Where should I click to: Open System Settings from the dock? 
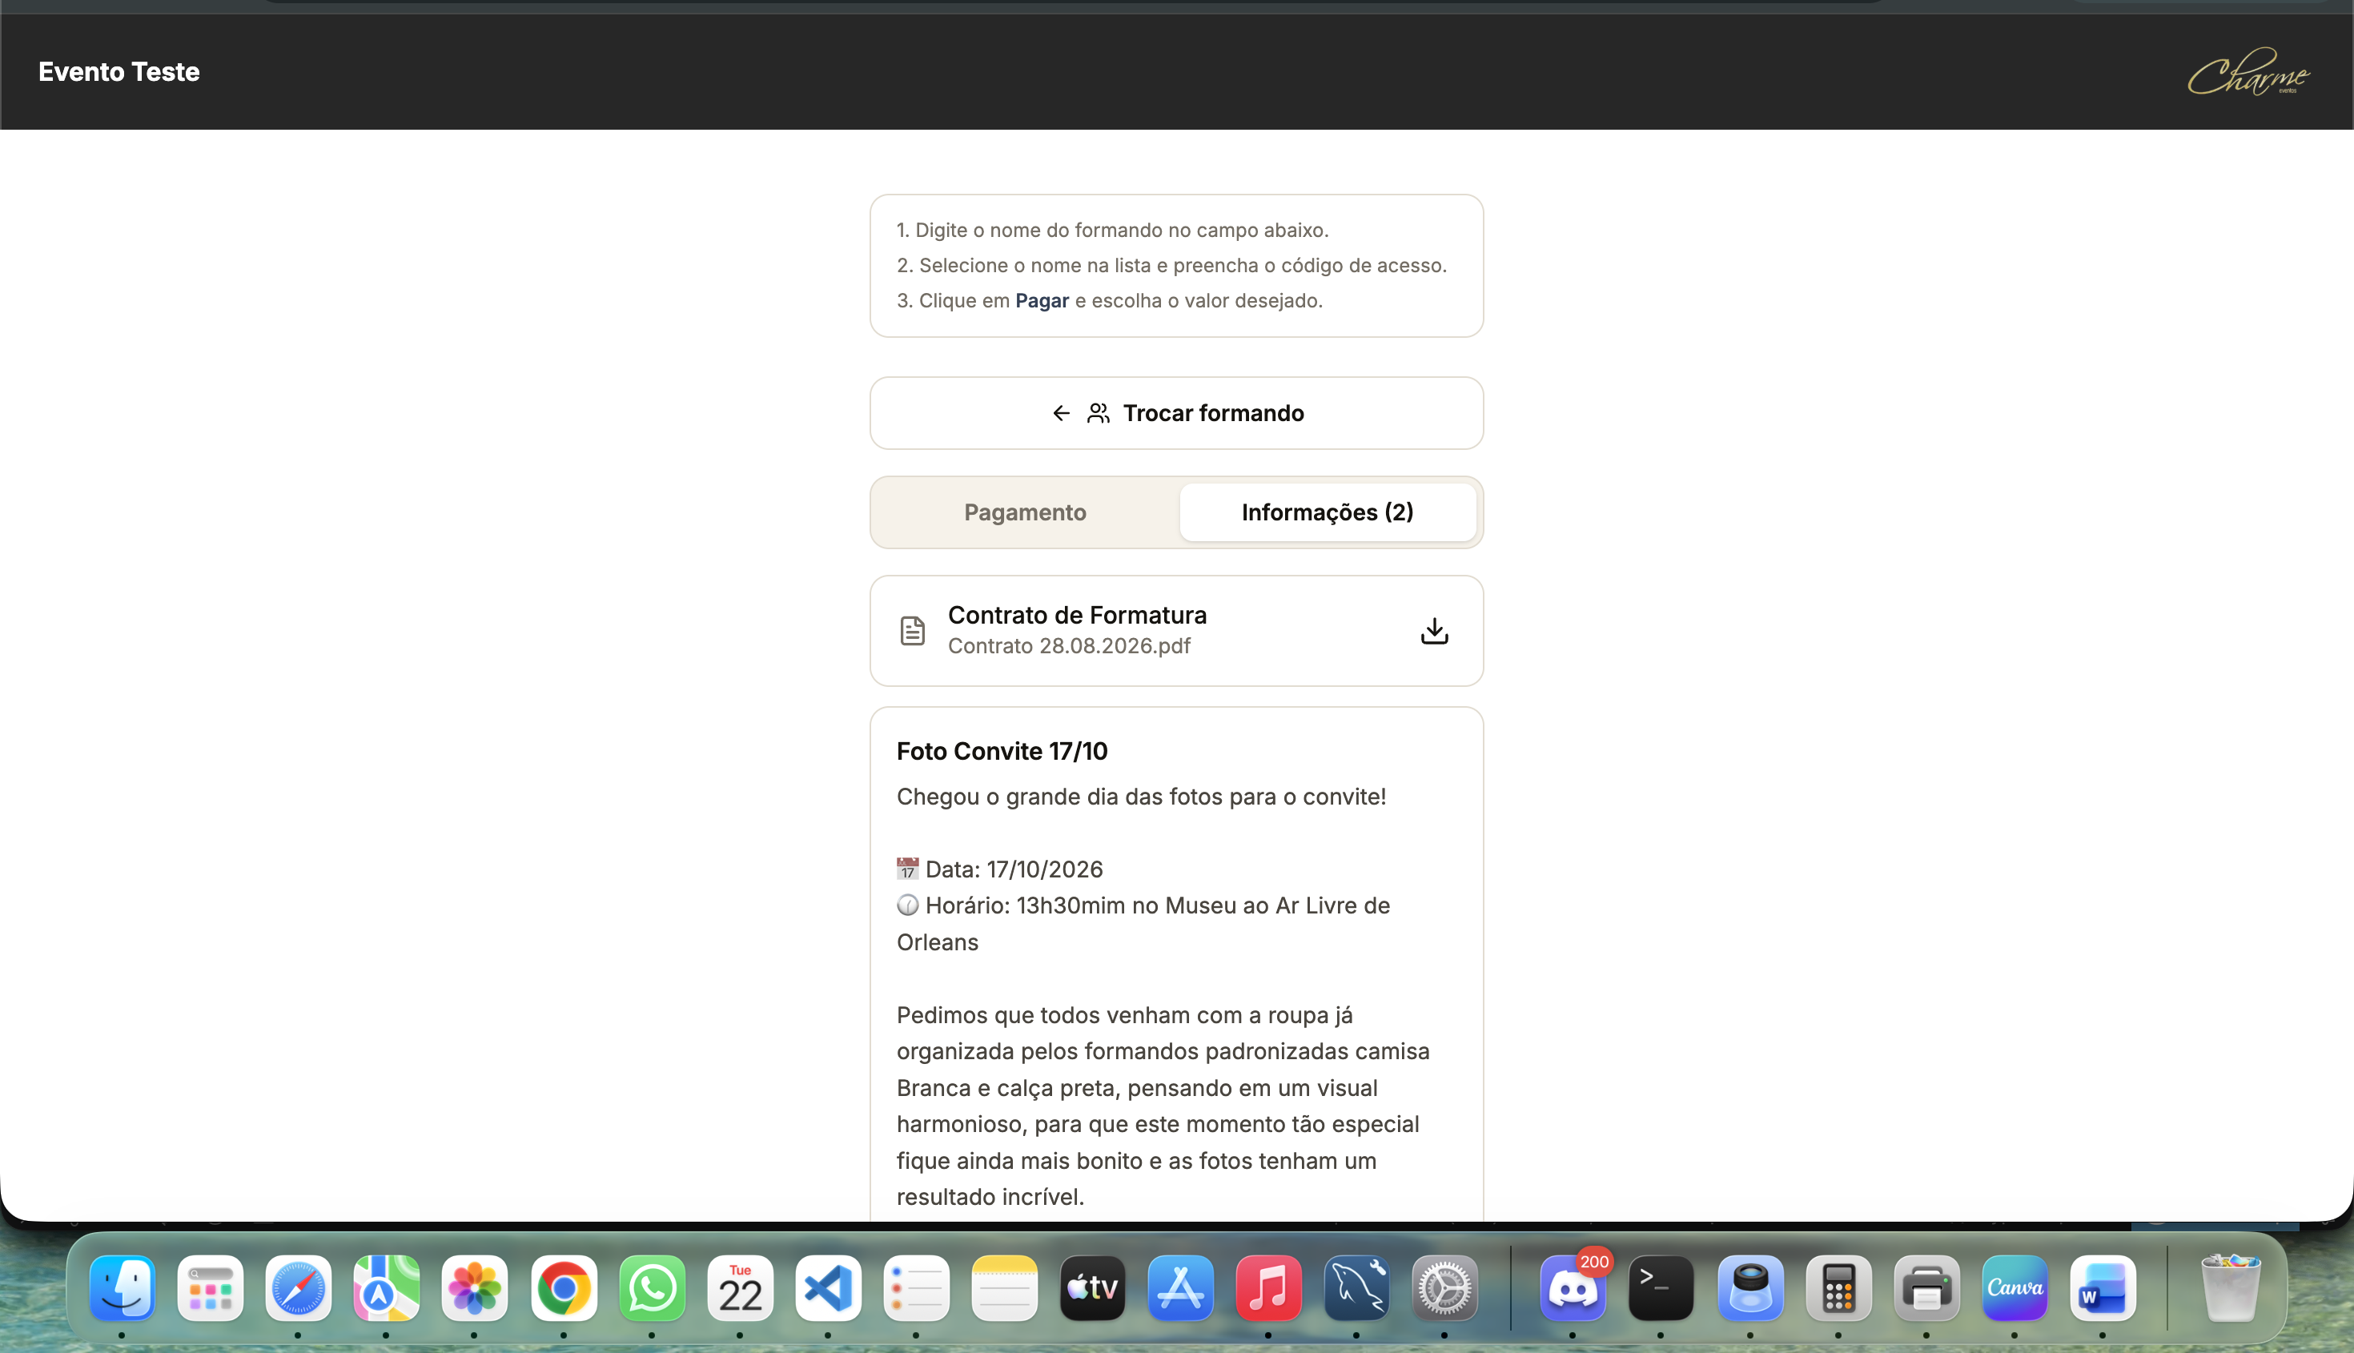click(x=1445, y=1288)
